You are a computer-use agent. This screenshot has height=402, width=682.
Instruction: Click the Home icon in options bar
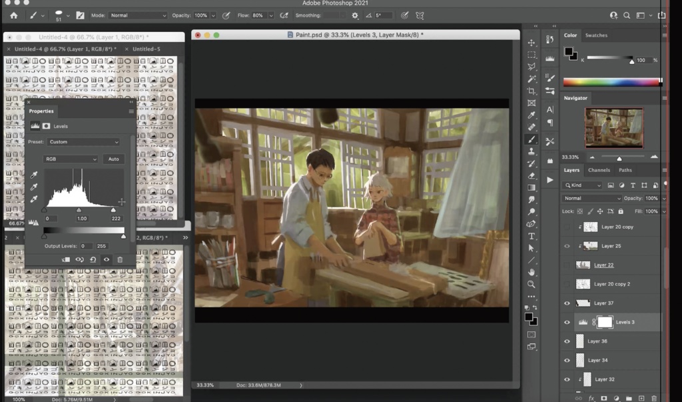tap(14, 15)
